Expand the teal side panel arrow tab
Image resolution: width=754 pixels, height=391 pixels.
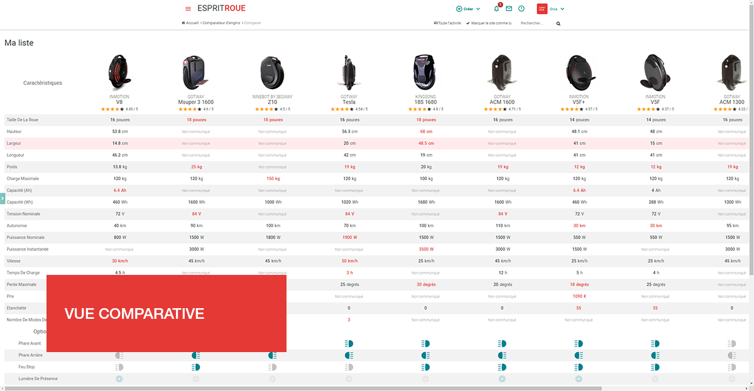click(x=3, y=198)
